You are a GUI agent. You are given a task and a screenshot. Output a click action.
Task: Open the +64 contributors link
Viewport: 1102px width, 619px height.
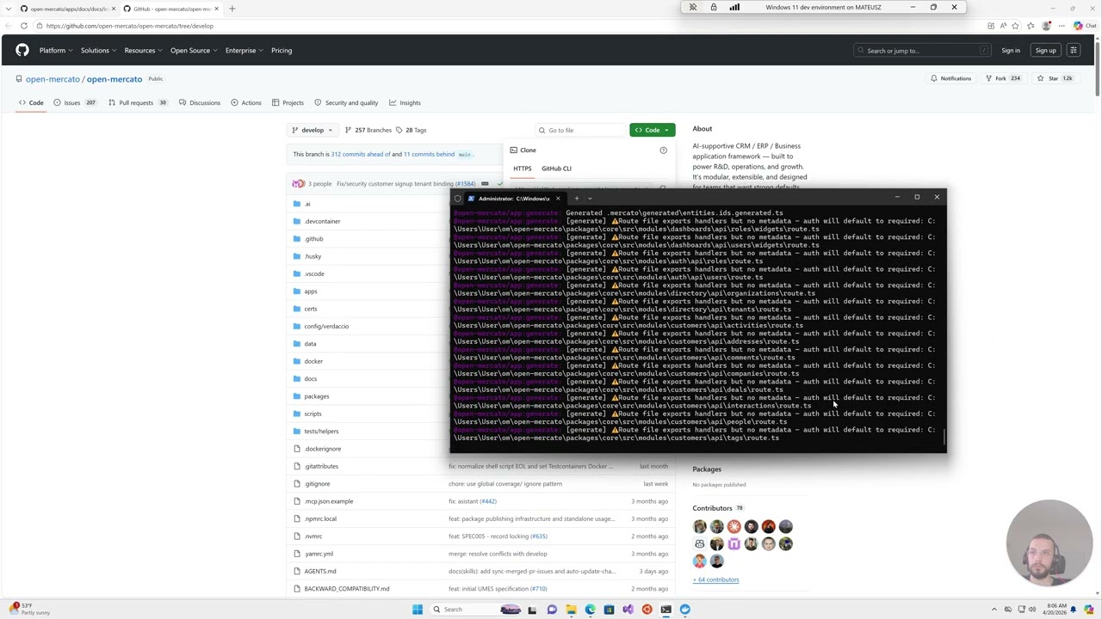coord(715,579)
